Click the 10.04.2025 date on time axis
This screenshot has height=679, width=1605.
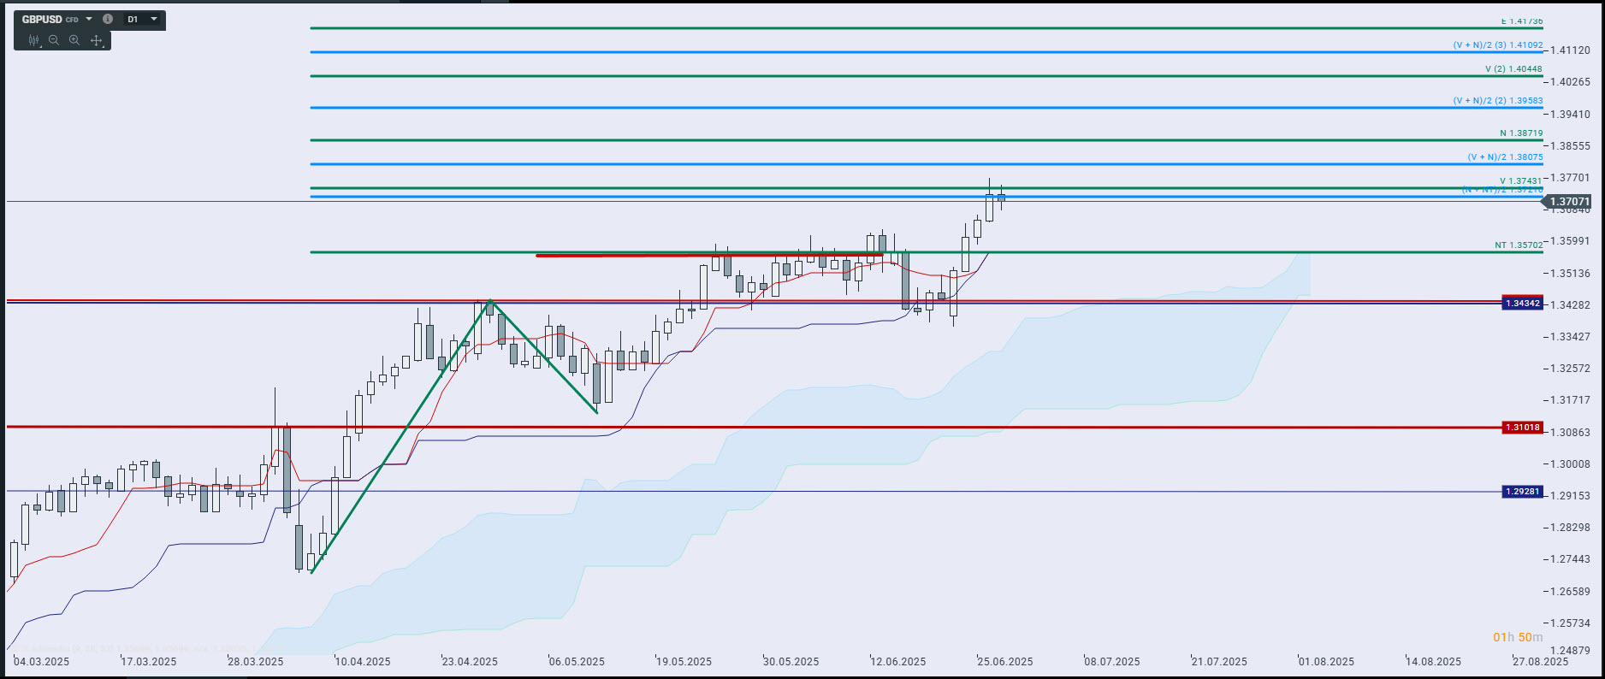point(363,662)
